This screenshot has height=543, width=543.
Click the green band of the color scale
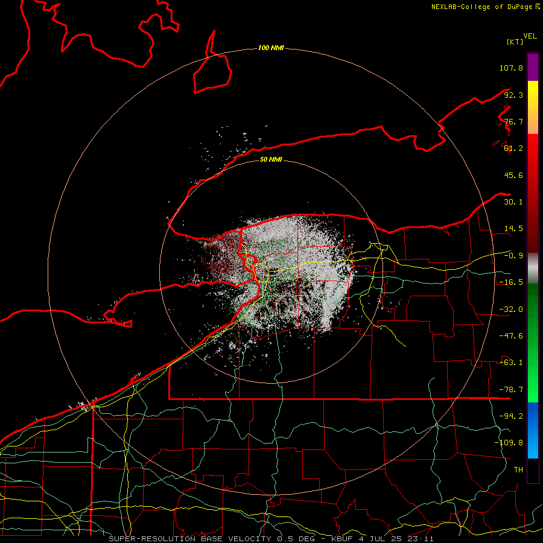pos(533,343)
